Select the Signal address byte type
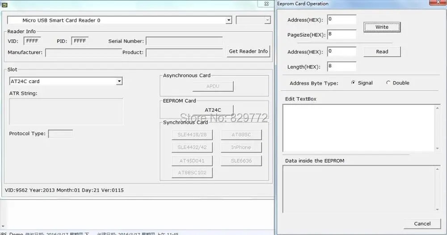 (x=353, y=83)
